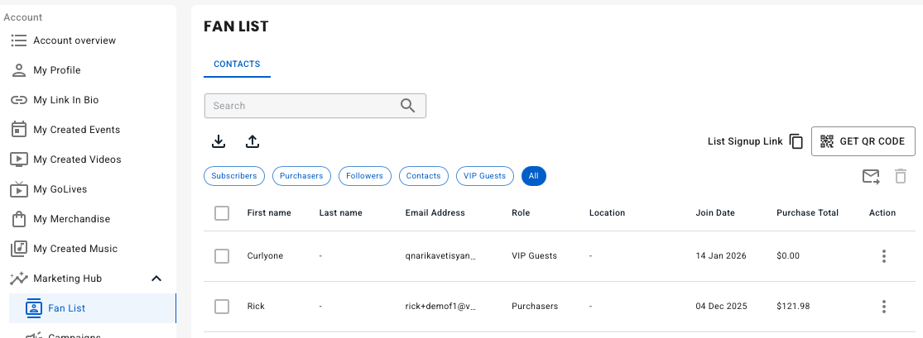Check the box for Curlyone row
This screenshot has width=923, height=338.
222,256
